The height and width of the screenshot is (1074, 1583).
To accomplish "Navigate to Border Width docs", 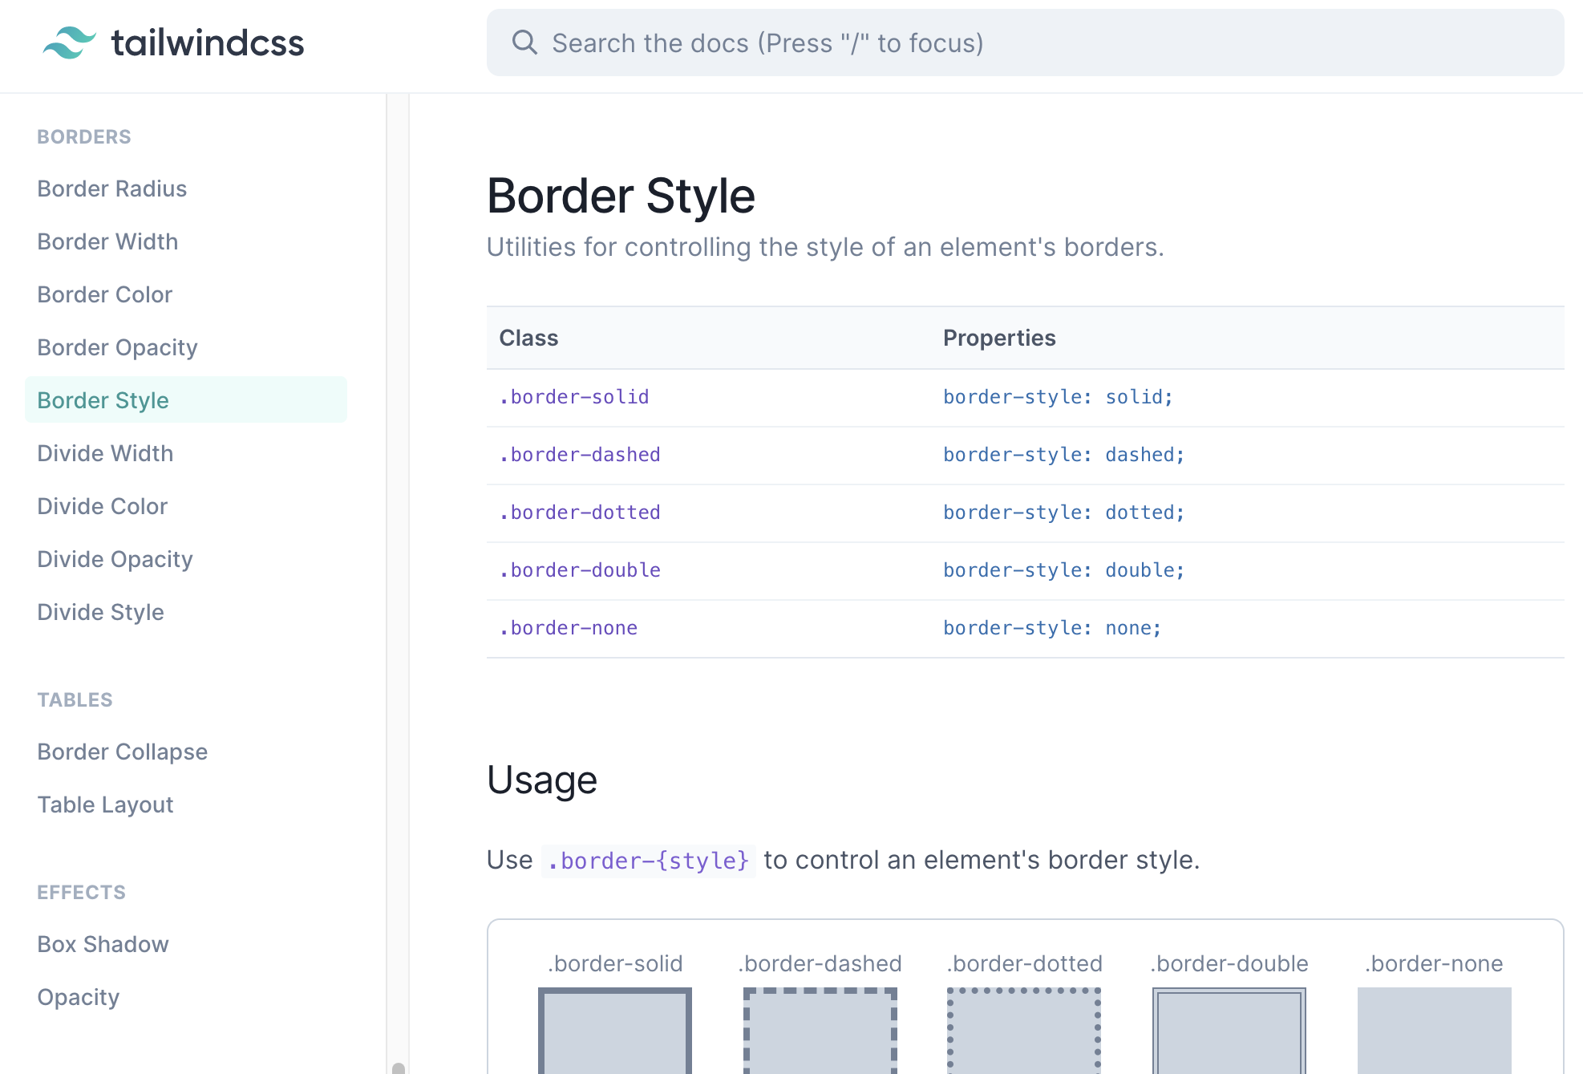I will pos(107,241).
